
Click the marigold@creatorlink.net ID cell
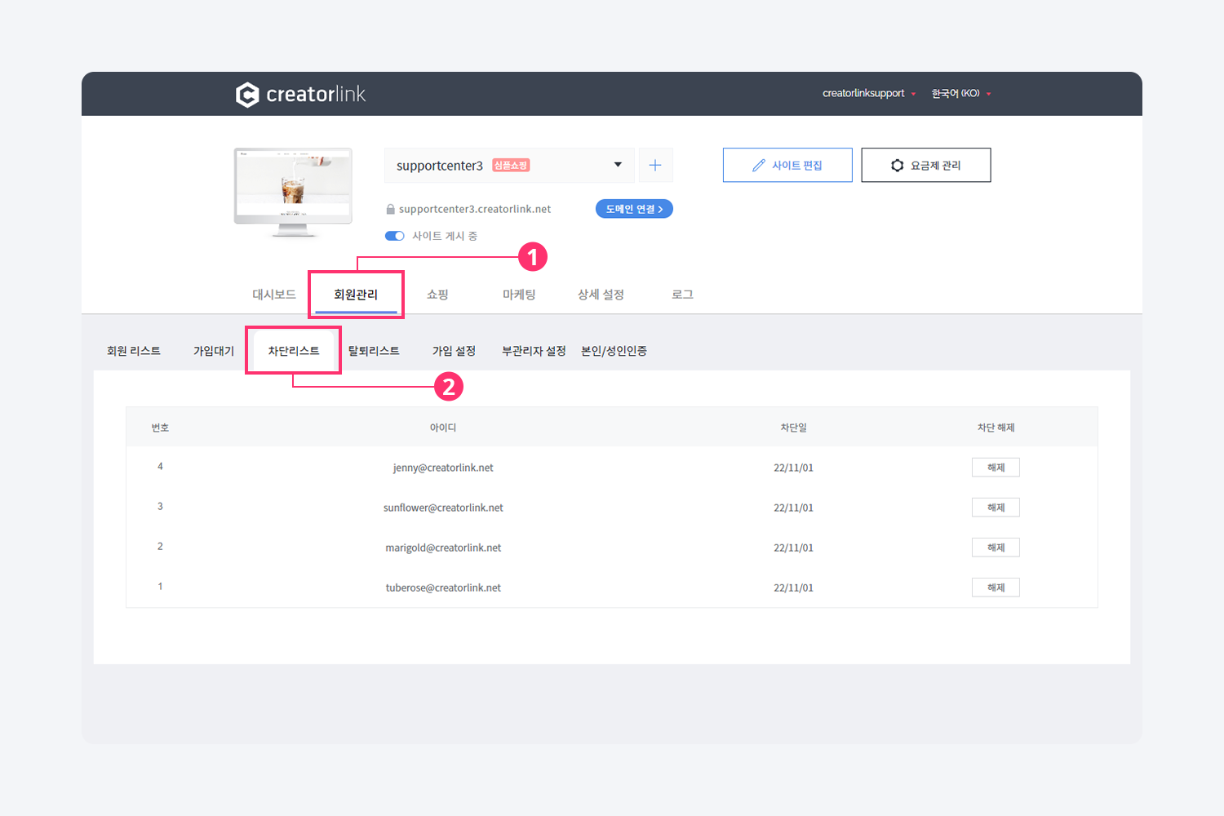tap(443, 548)
